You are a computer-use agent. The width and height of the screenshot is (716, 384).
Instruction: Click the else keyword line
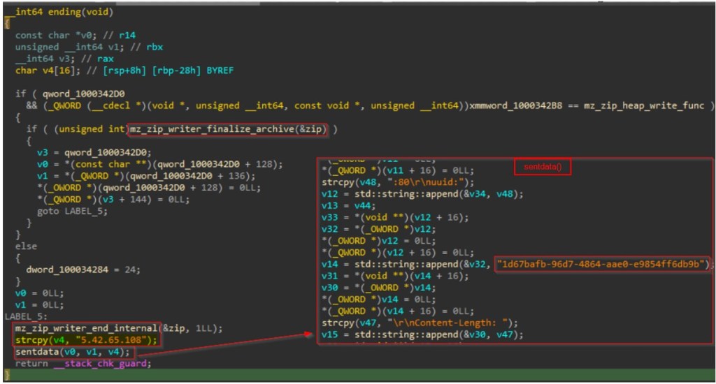pos(26,246)
